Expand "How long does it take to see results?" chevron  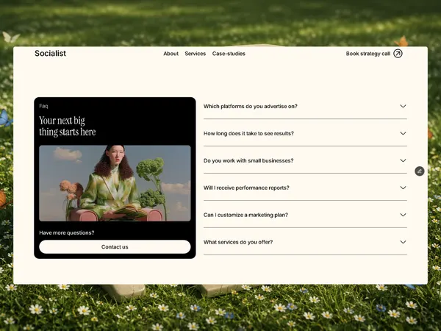coord(403,133)
